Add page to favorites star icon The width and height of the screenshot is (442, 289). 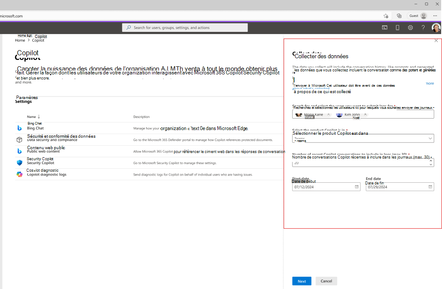[386, 16]
